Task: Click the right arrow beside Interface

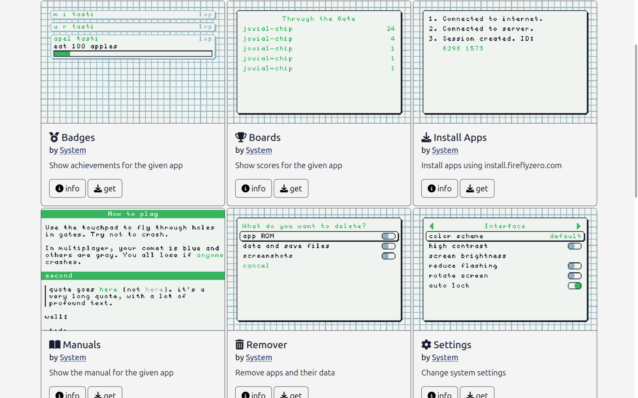Action: [579, 226]
